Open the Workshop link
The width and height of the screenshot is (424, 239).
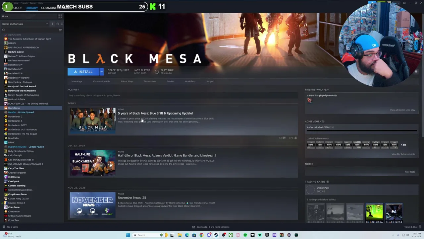pos(190,81)
